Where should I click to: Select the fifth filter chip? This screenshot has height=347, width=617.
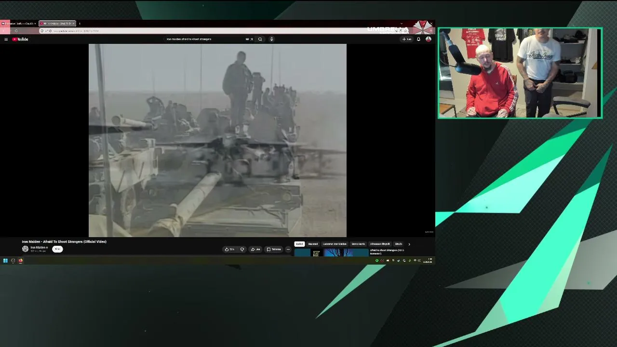[380, 244]
